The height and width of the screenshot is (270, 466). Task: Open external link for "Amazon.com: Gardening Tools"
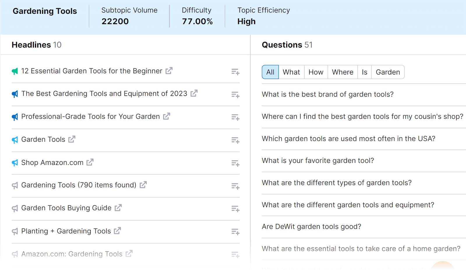coord(129,254)
